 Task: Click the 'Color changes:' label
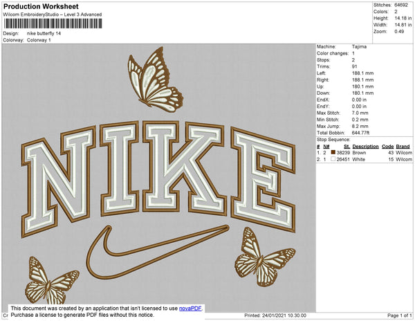pos(333,53)
